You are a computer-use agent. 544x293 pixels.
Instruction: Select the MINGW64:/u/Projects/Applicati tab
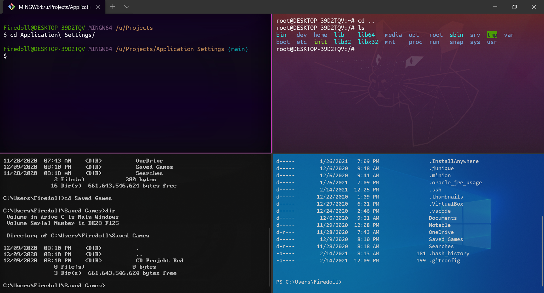click(x=54, y=7)
